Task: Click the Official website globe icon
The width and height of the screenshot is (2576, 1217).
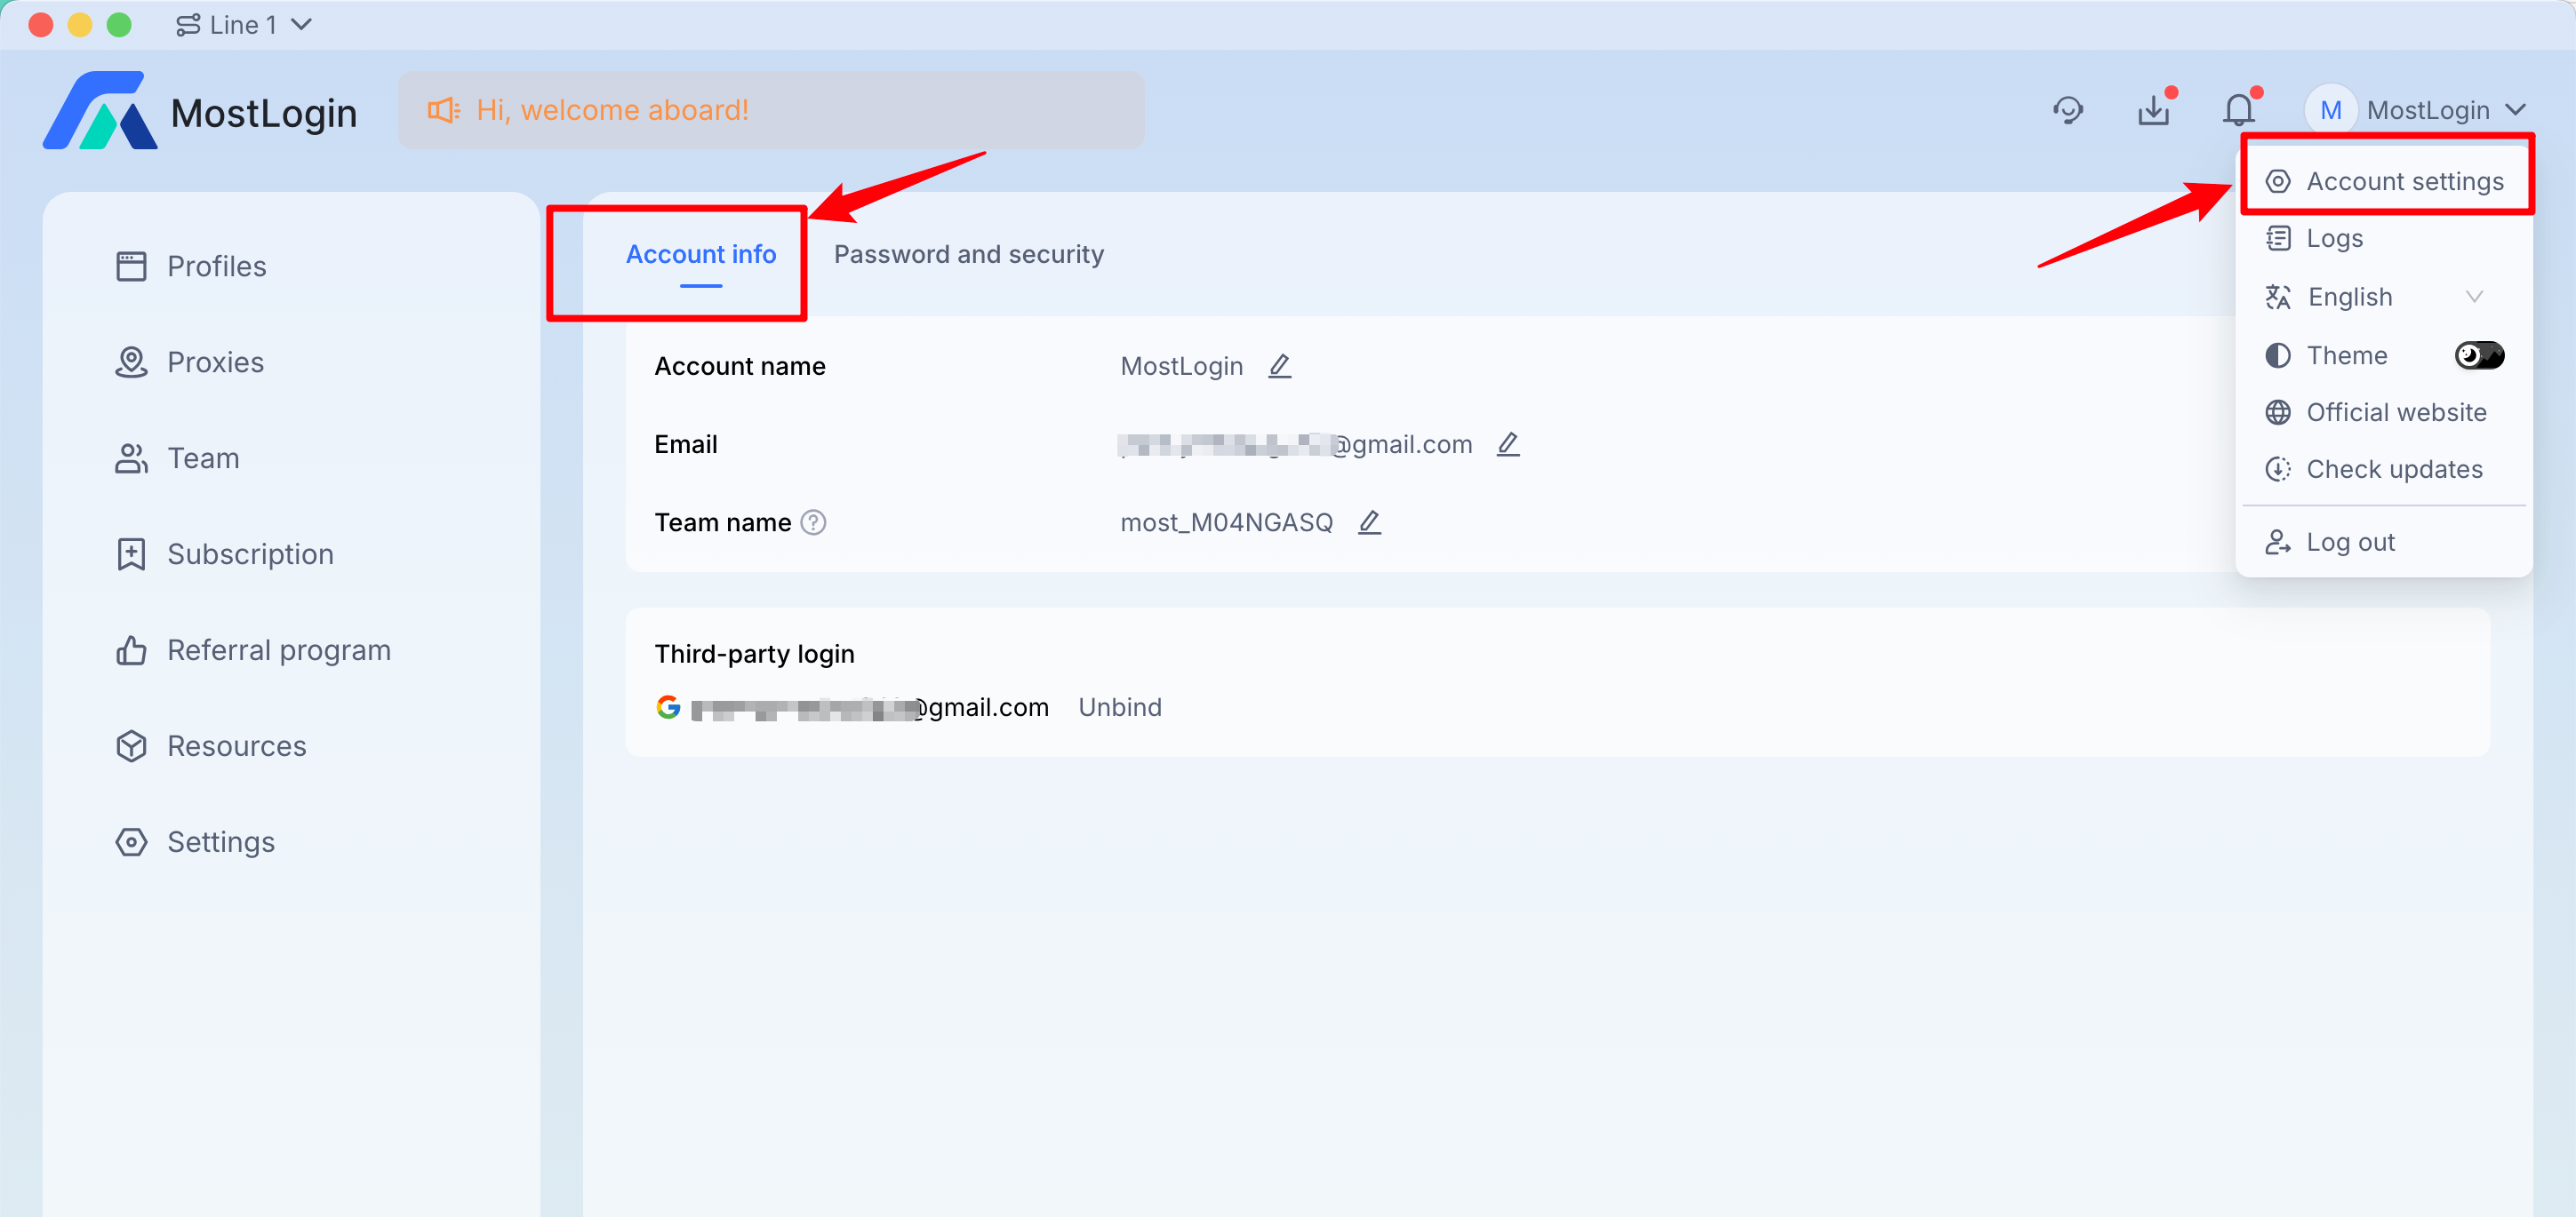Action: click(2278, 411)
